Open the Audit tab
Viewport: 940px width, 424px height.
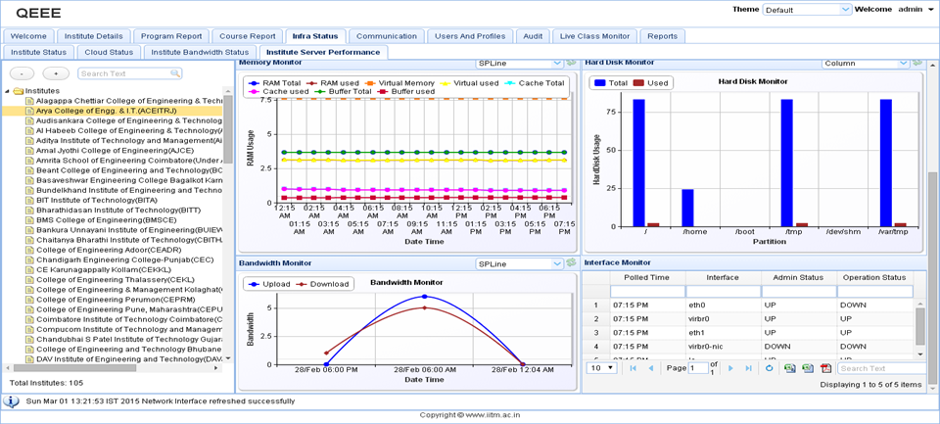tap(533, 36)
